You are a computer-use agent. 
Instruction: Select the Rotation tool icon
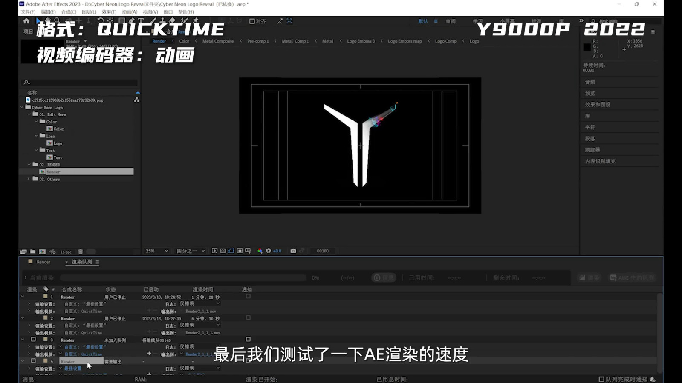101,21
